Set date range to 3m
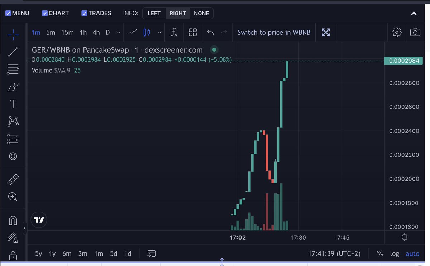This screenshot has width=430, height=266. [x=83, y=253]
